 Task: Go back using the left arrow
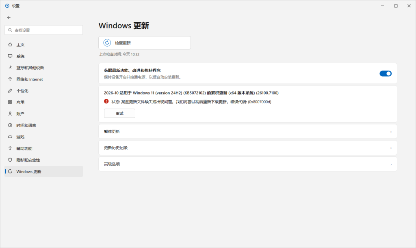click(9, 17)
